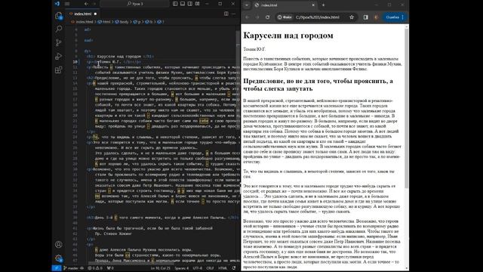Viewport: 483px width, 272px height.
Task: Split the editor to the right
Action: click(x=226, y=14)
